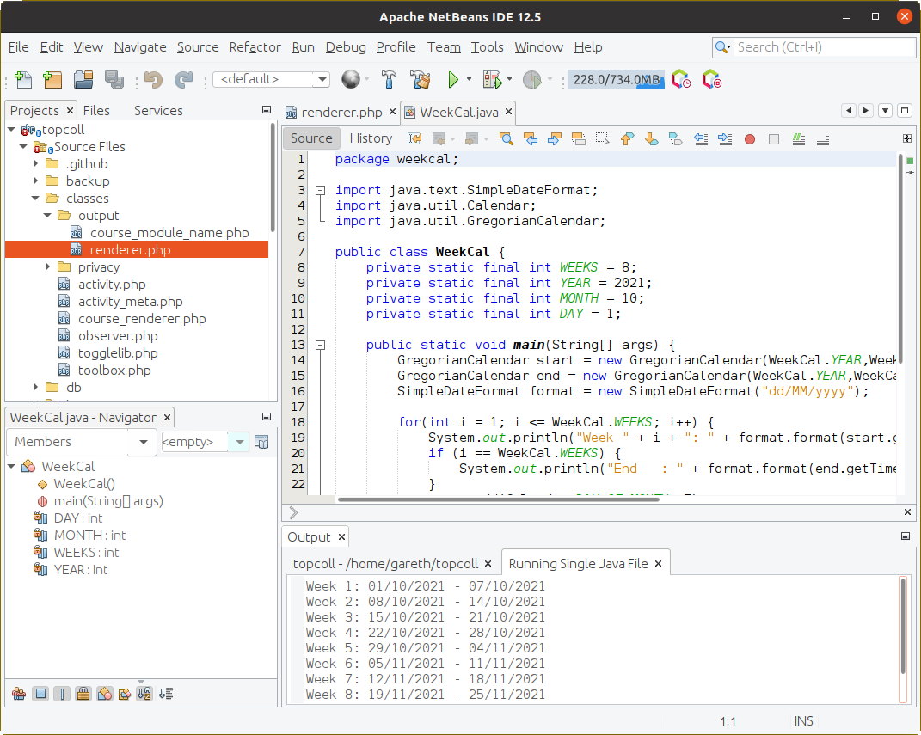
Task: Close the WeekCal.java editor tab
Action: pyautogui.click(x=509, y=112)
